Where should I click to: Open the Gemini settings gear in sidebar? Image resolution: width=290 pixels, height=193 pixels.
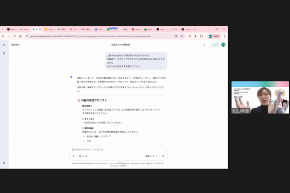coord(4,163)
